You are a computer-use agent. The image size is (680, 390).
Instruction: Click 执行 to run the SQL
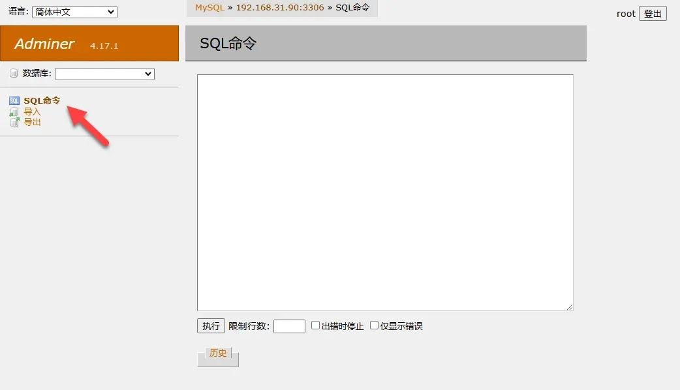pos(210,325)
